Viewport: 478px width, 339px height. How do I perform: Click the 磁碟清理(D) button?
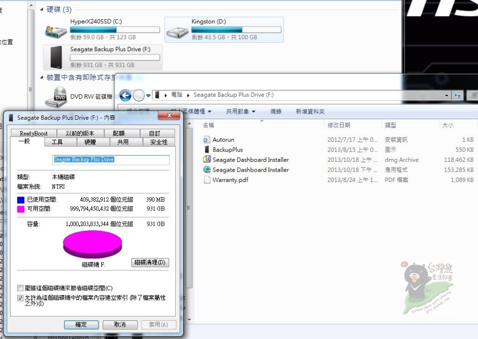pyautogui.click(x=150, y=263)
